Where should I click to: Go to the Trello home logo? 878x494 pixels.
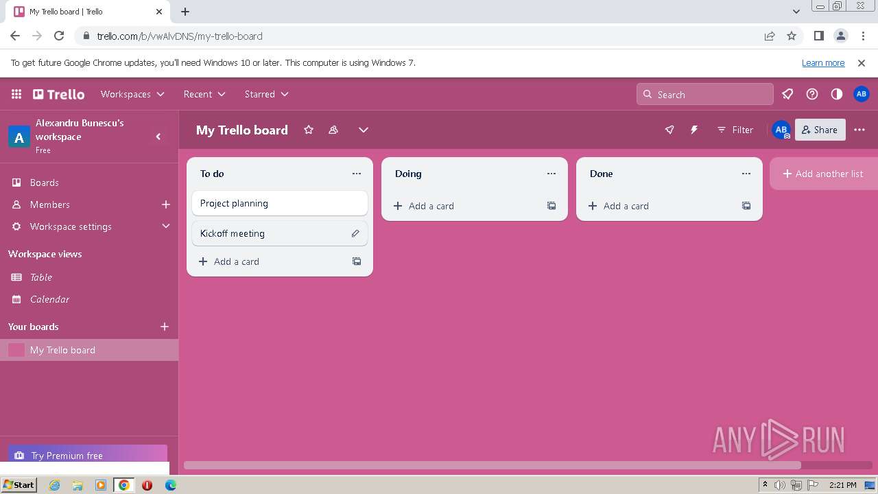(x=58, y=94)
